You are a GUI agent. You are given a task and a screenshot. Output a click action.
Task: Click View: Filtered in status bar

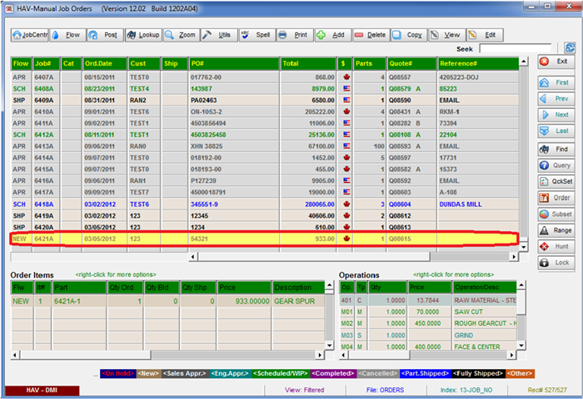point(305,390)
